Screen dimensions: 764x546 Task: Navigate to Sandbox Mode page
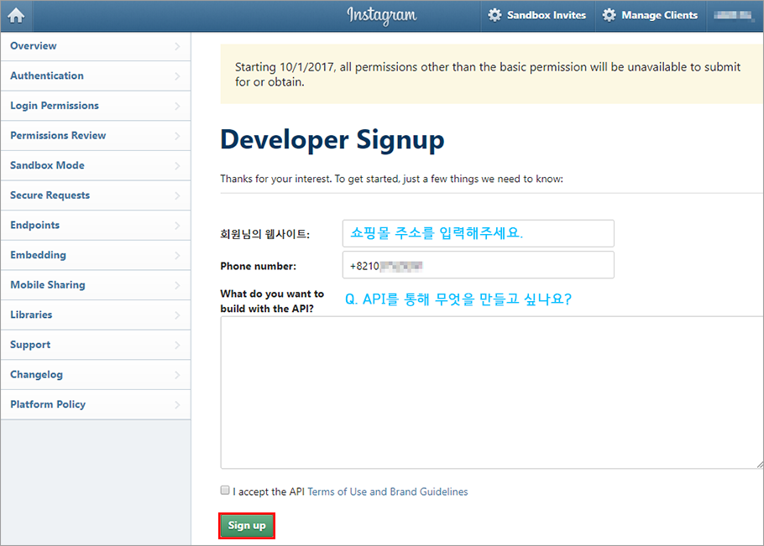(x=96, y=165)
